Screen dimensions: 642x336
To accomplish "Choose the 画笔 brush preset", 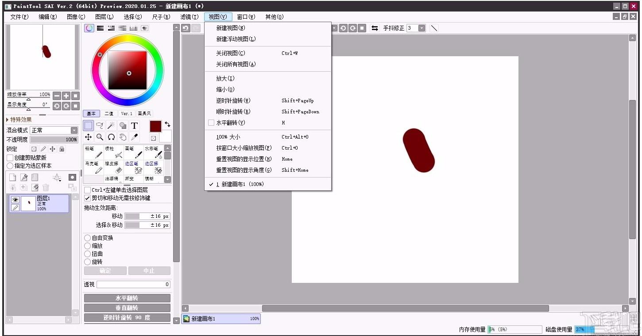I will (133, 152).
